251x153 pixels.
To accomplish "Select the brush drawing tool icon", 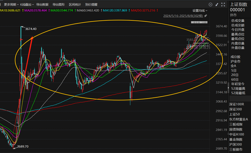I will point(217,5).
